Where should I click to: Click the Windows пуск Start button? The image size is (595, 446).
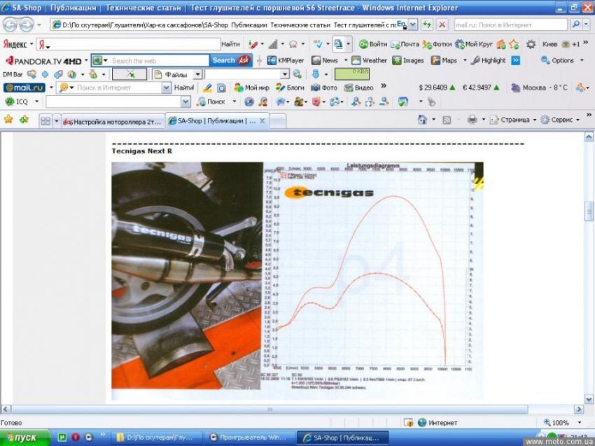coord(25,438)
